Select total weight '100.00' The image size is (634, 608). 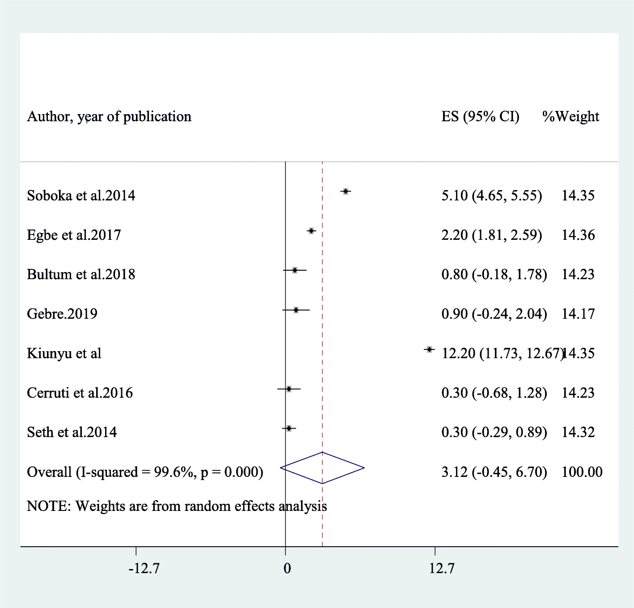(x=582, y=472)
